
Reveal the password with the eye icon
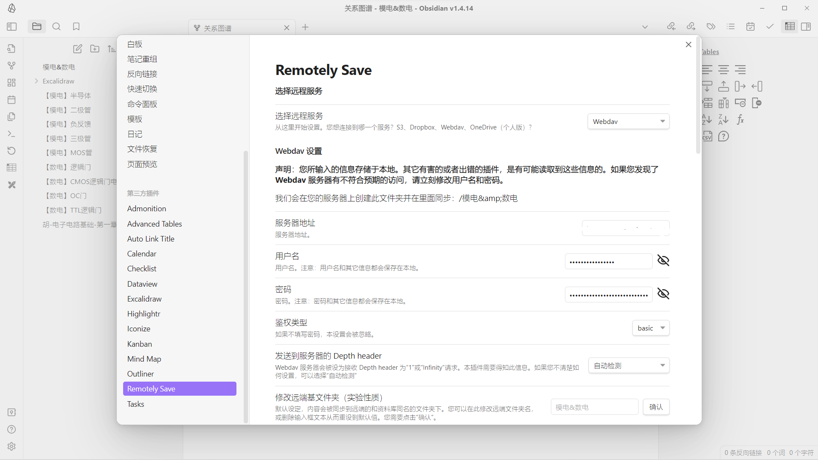pos(663,293)
